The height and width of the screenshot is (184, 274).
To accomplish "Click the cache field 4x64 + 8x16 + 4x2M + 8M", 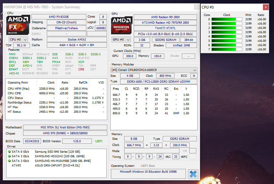I will pos(77,45).
